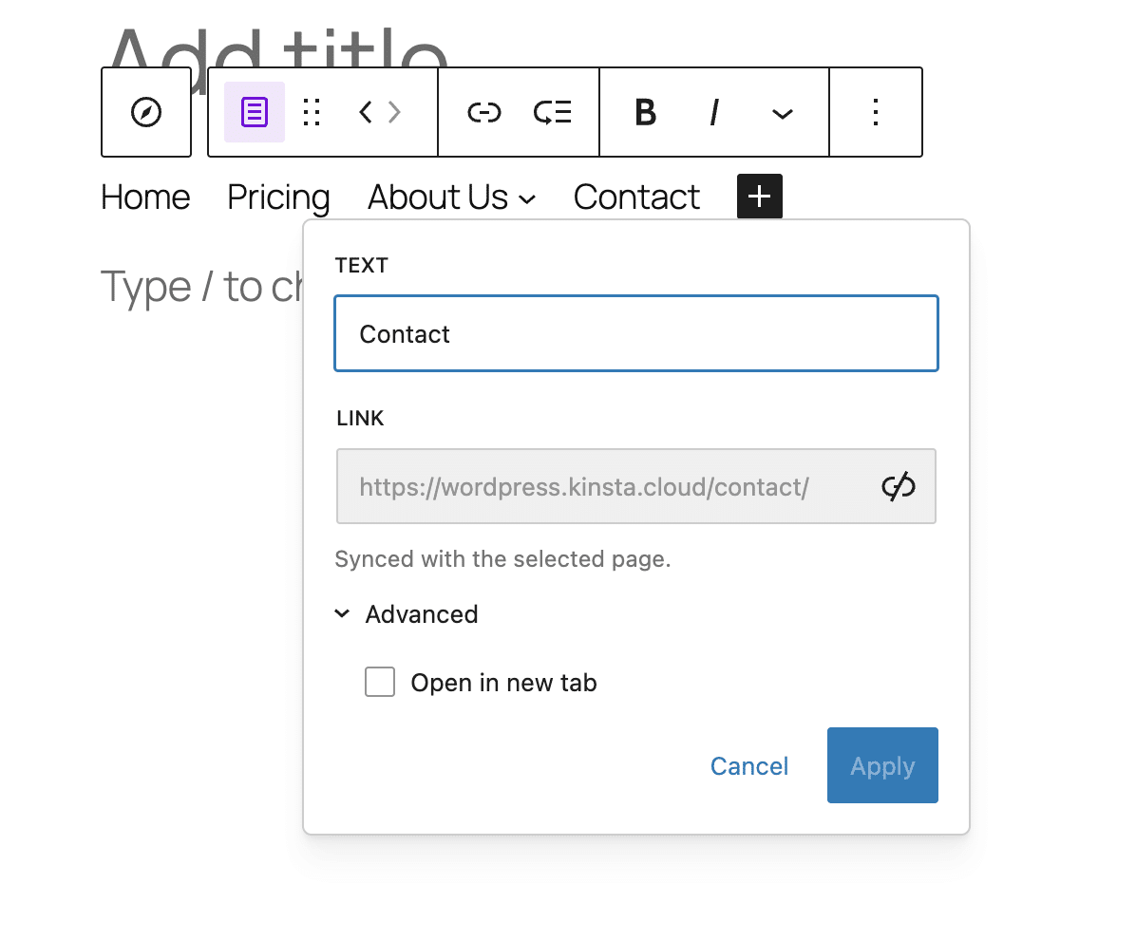Enable the Open in new tab checkbox
The height and width of the screenshot is (940, 1136).
click(379, 681)
